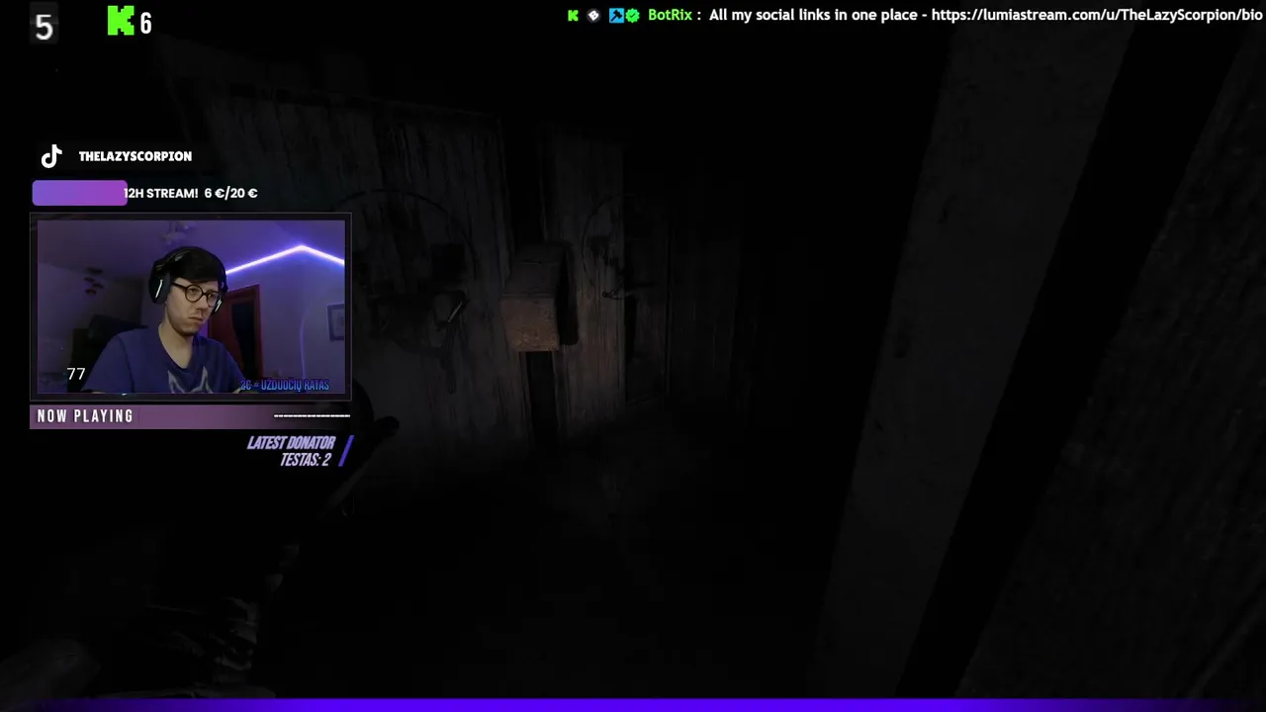
Task: Click the BotRix username
Action: click(x=670, y=15)
